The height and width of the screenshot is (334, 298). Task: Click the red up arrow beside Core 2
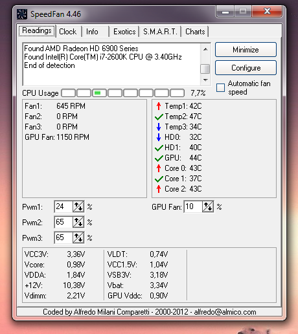159,189
